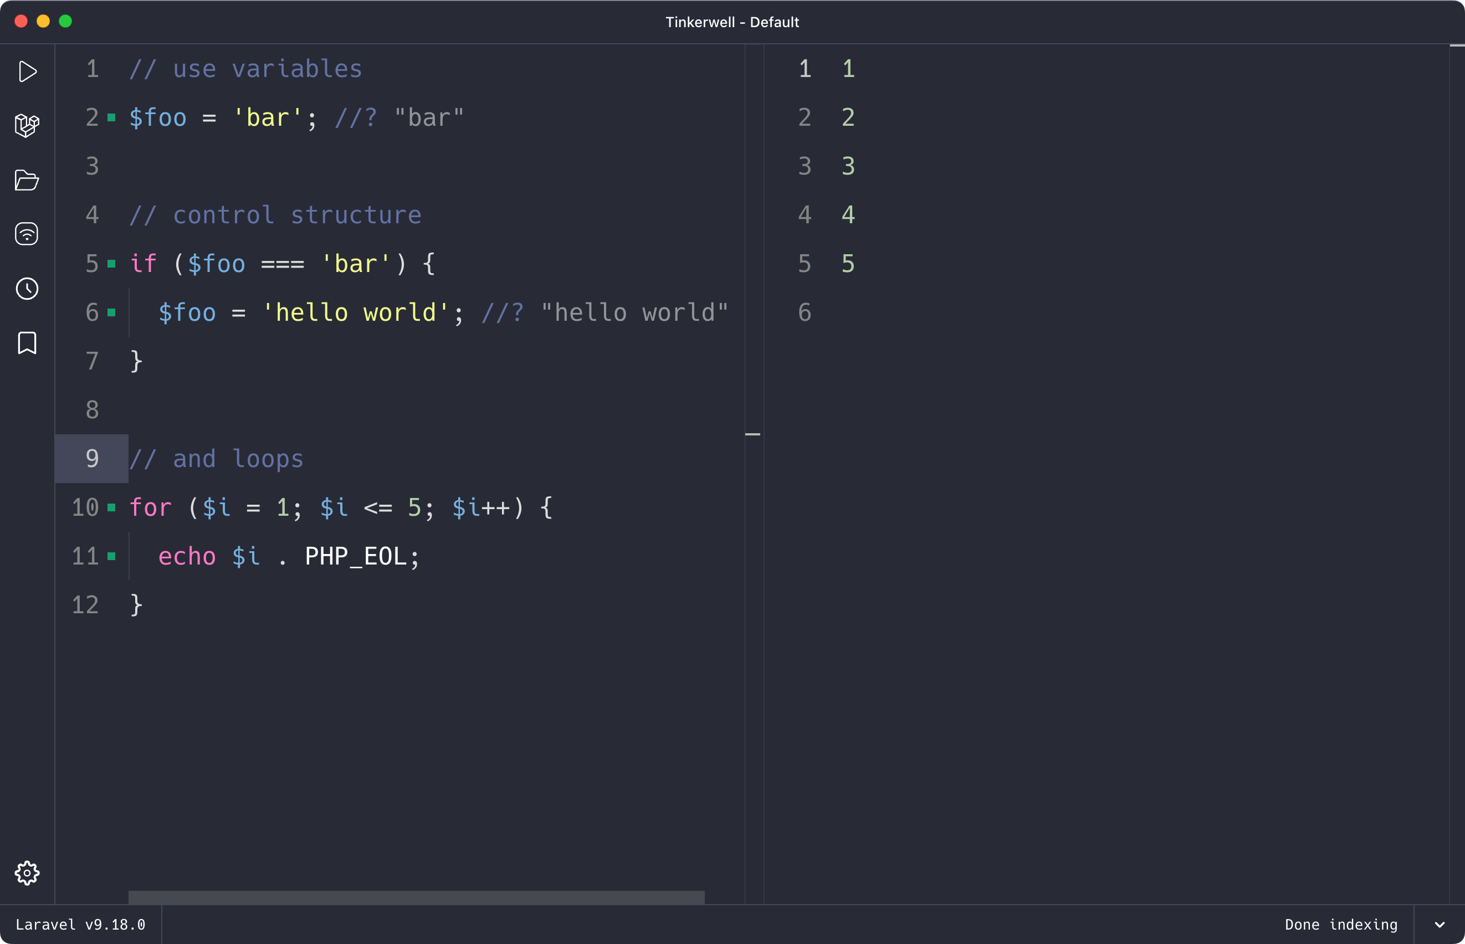Click the 'echo' keyword on line 11
This screenshot has width=1465, height=944.
click(x=187, y=556)
